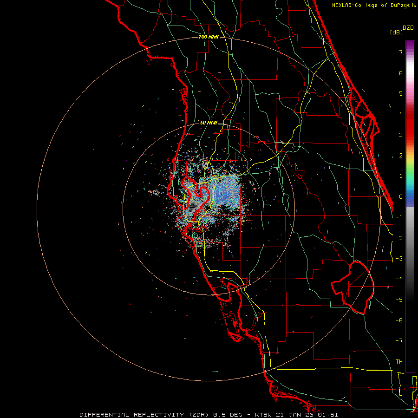Click the -6 value on the color scale
The height and width of the screenshot is (418, 418).
[399, 320]
